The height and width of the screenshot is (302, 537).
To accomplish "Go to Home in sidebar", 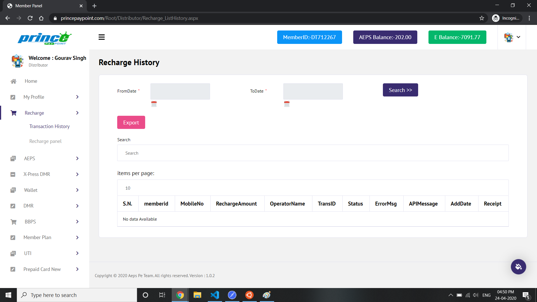I will point(31,81).
